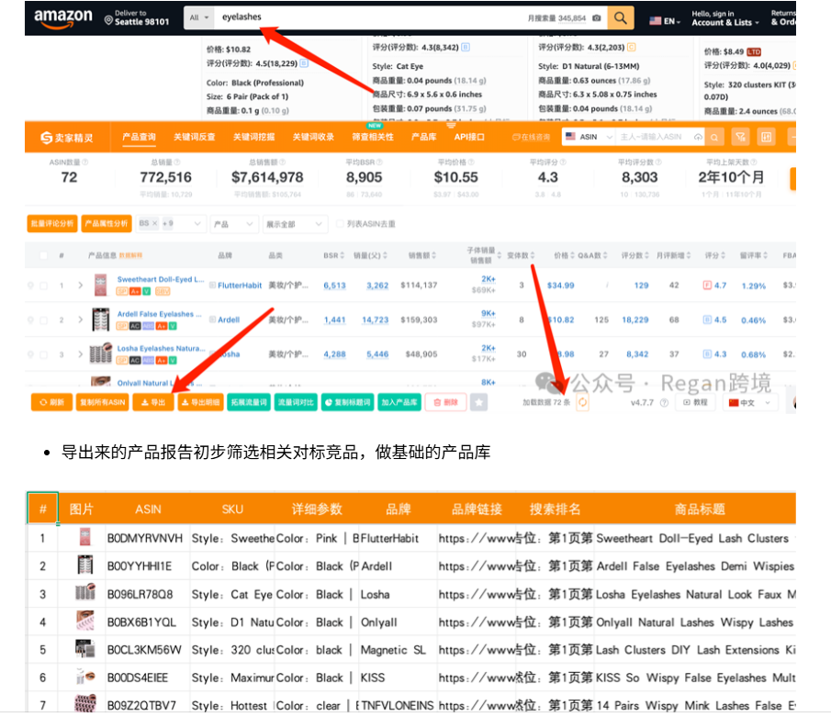This screenshot has height=717, width=831.
Task: Switch to the 关键词收录 tab
Action: click(x=313, y=138)
